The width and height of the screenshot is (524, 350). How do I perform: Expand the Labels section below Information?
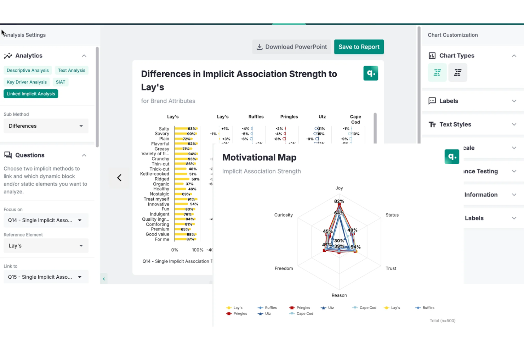(x=514, y=218)
